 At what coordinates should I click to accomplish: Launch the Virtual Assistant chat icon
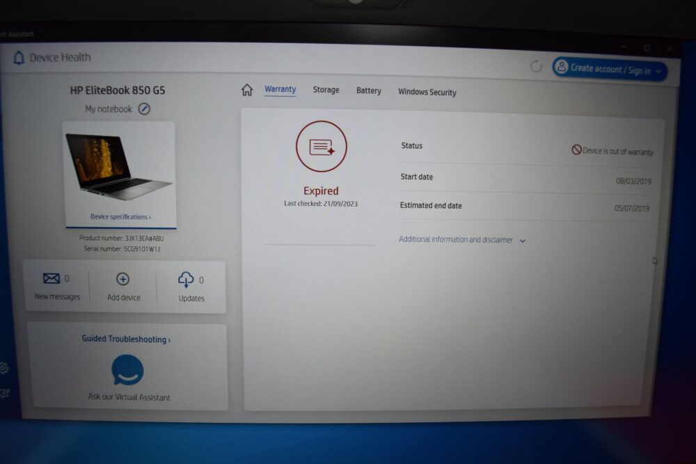pos(127,370)
